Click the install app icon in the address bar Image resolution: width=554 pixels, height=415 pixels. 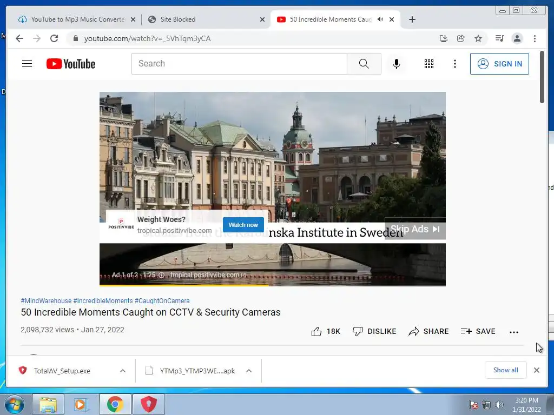444,38
